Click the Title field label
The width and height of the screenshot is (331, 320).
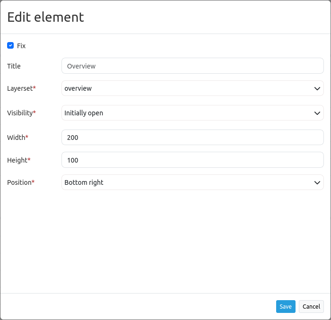coord(14,66)
